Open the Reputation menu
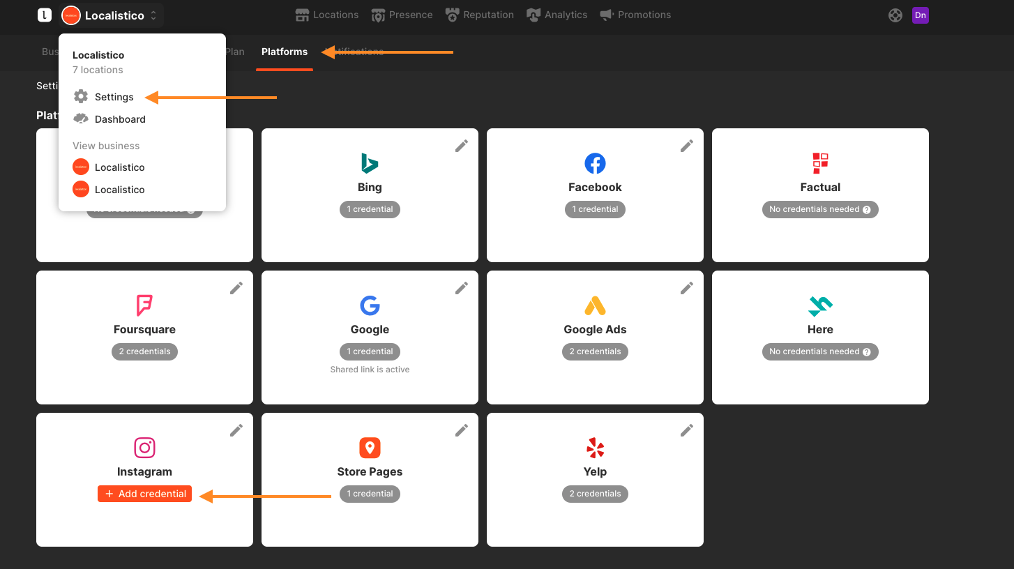Image resolution: width=1014 pixels, height=569 pixels. (479, 15)
